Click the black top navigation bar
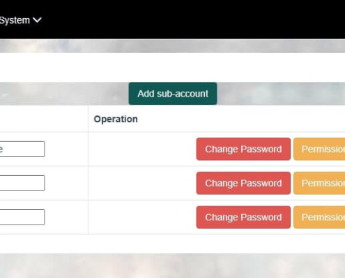 (186, 19)
